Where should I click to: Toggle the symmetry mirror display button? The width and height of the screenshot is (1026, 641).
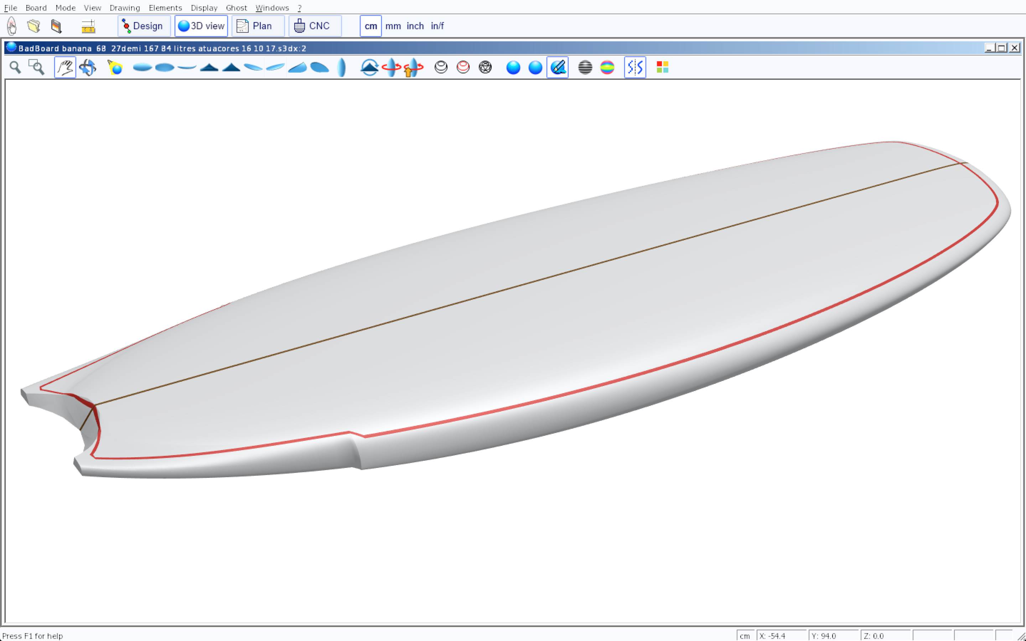click(635, 67)
